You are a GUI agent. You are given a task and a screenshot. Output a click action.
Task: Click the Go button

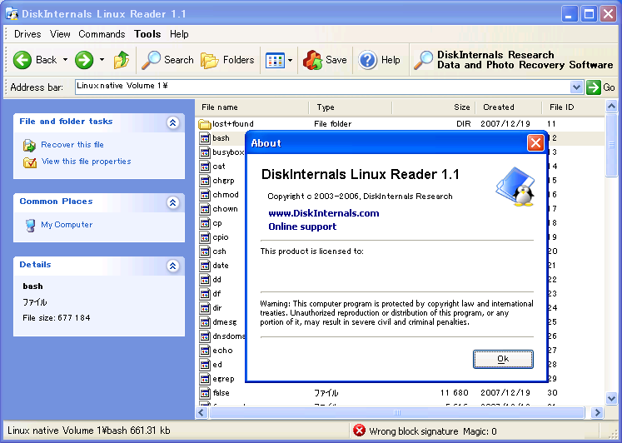coord(600,87)
